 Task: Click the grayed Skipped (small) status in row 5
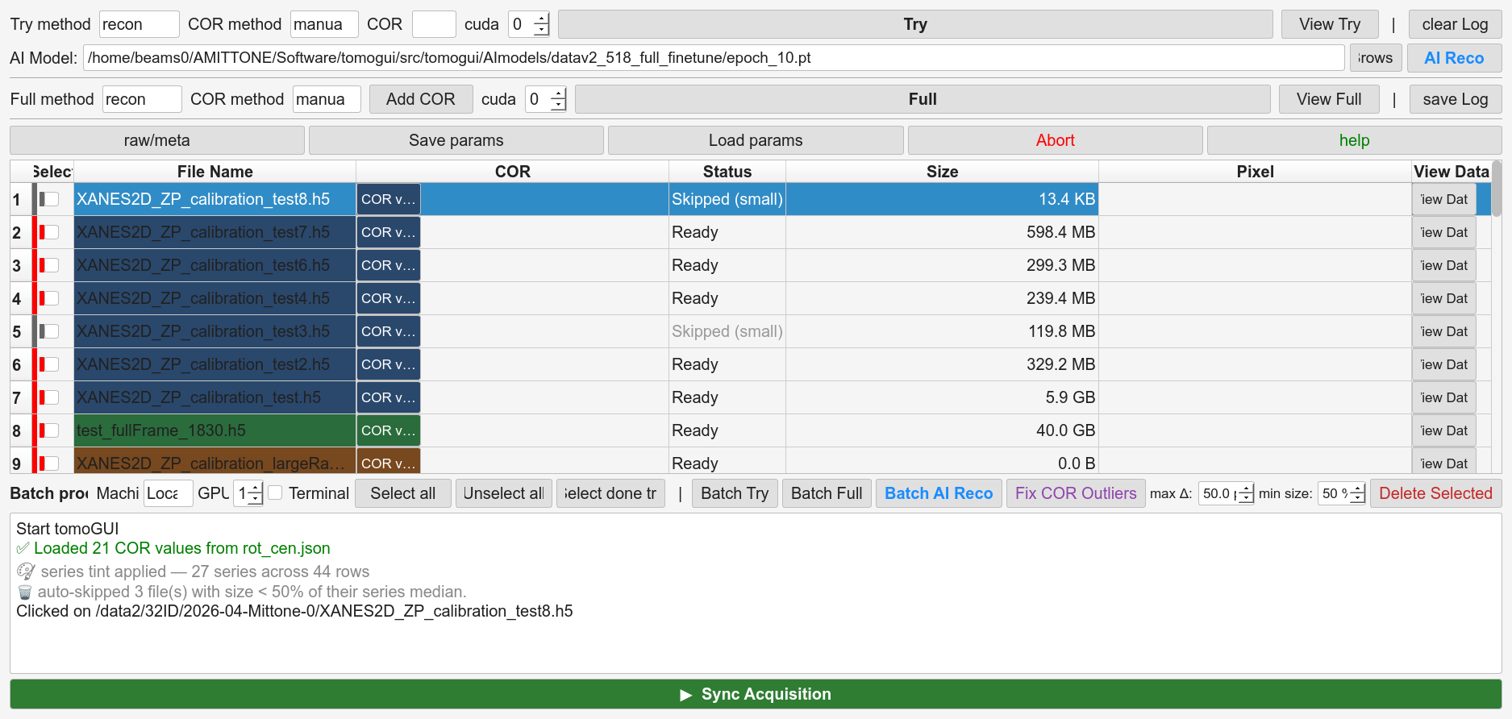[x=727, y=331]
